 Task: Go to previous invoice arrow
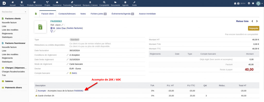(252, 21)
